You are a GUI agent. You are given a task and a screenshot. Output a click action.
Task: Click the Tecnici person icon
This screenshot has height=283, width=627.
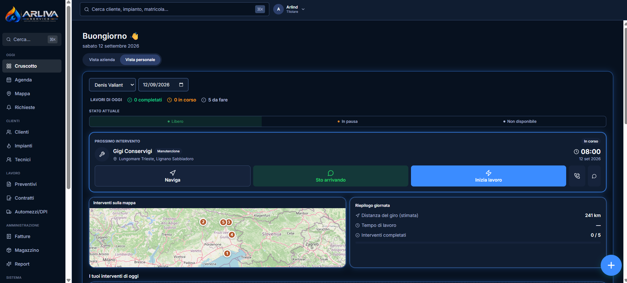[x=9, y=160]
